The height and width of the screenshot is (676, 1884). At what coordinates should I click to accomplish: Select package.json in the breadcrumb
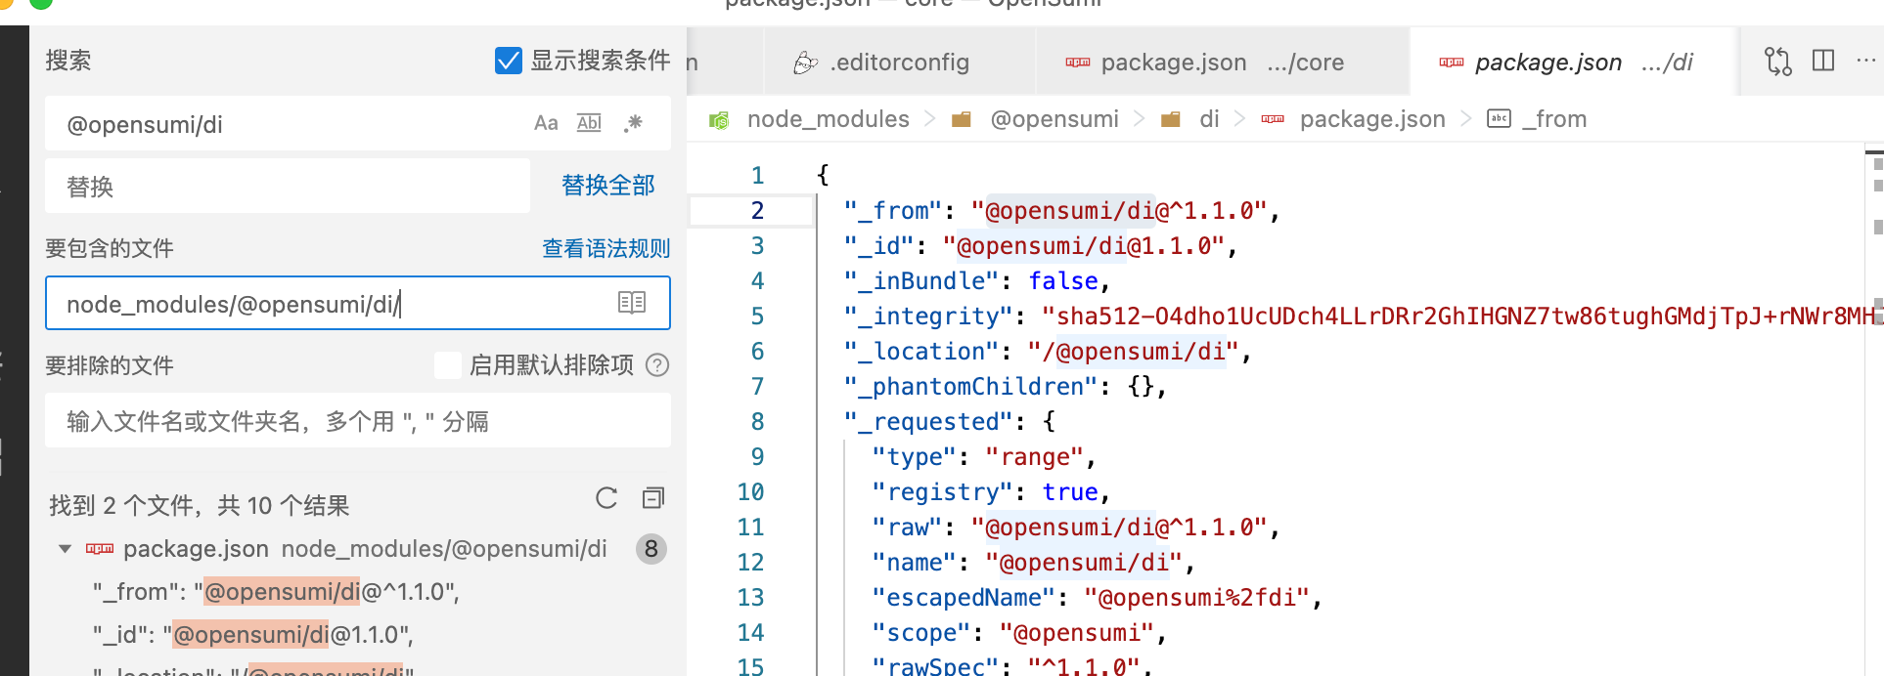[x=1372, y=119]
